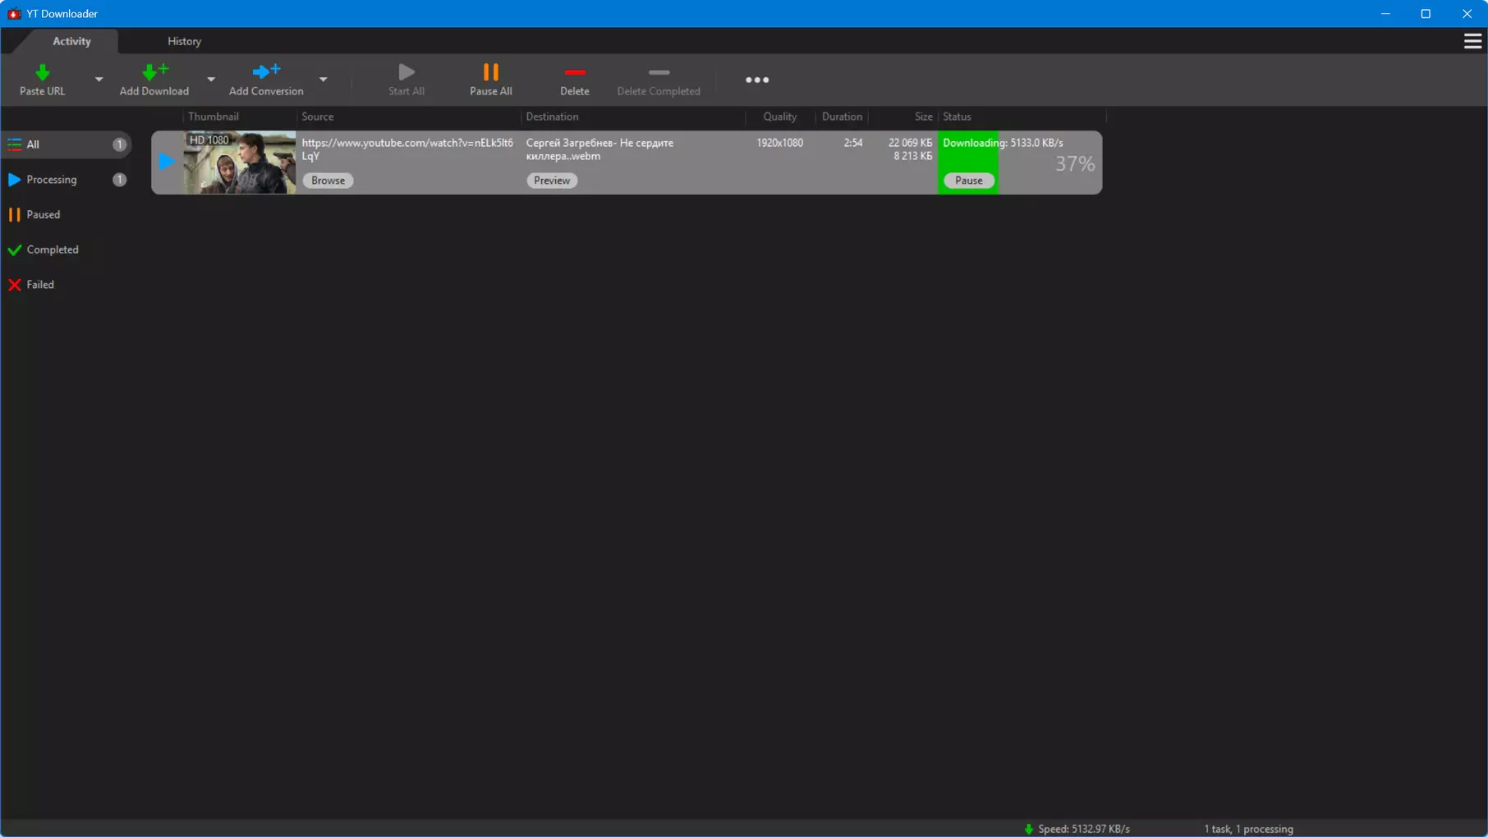Click the 2:54 duration value
The image size is (1488, 837).
[853, 143]
